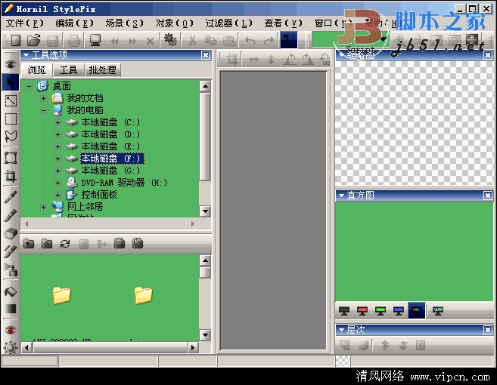
Task: Click the Open file folder icon
Action: [34, 40]
